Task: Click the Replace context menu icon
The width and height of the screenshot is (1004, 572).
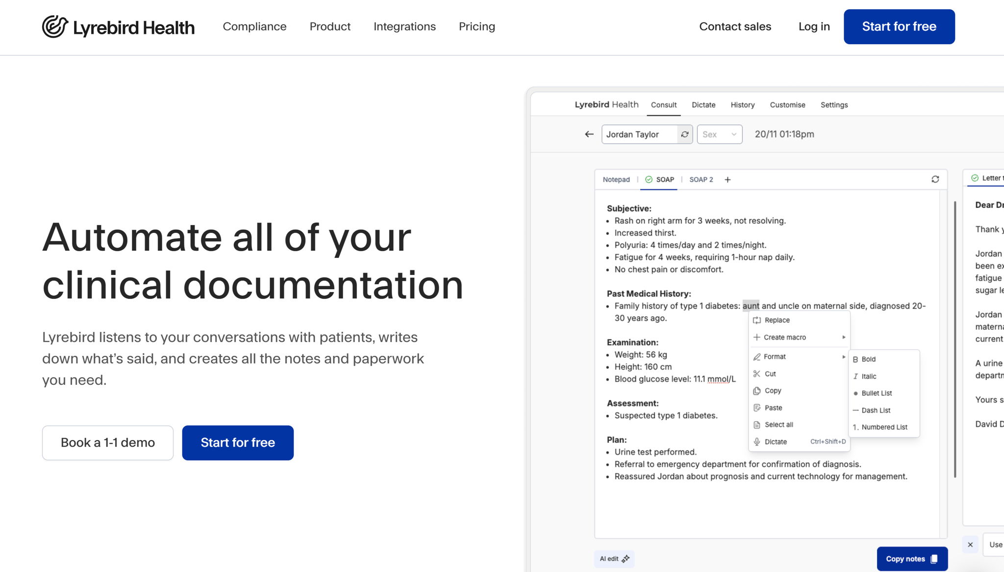Action: coord(757,319)
